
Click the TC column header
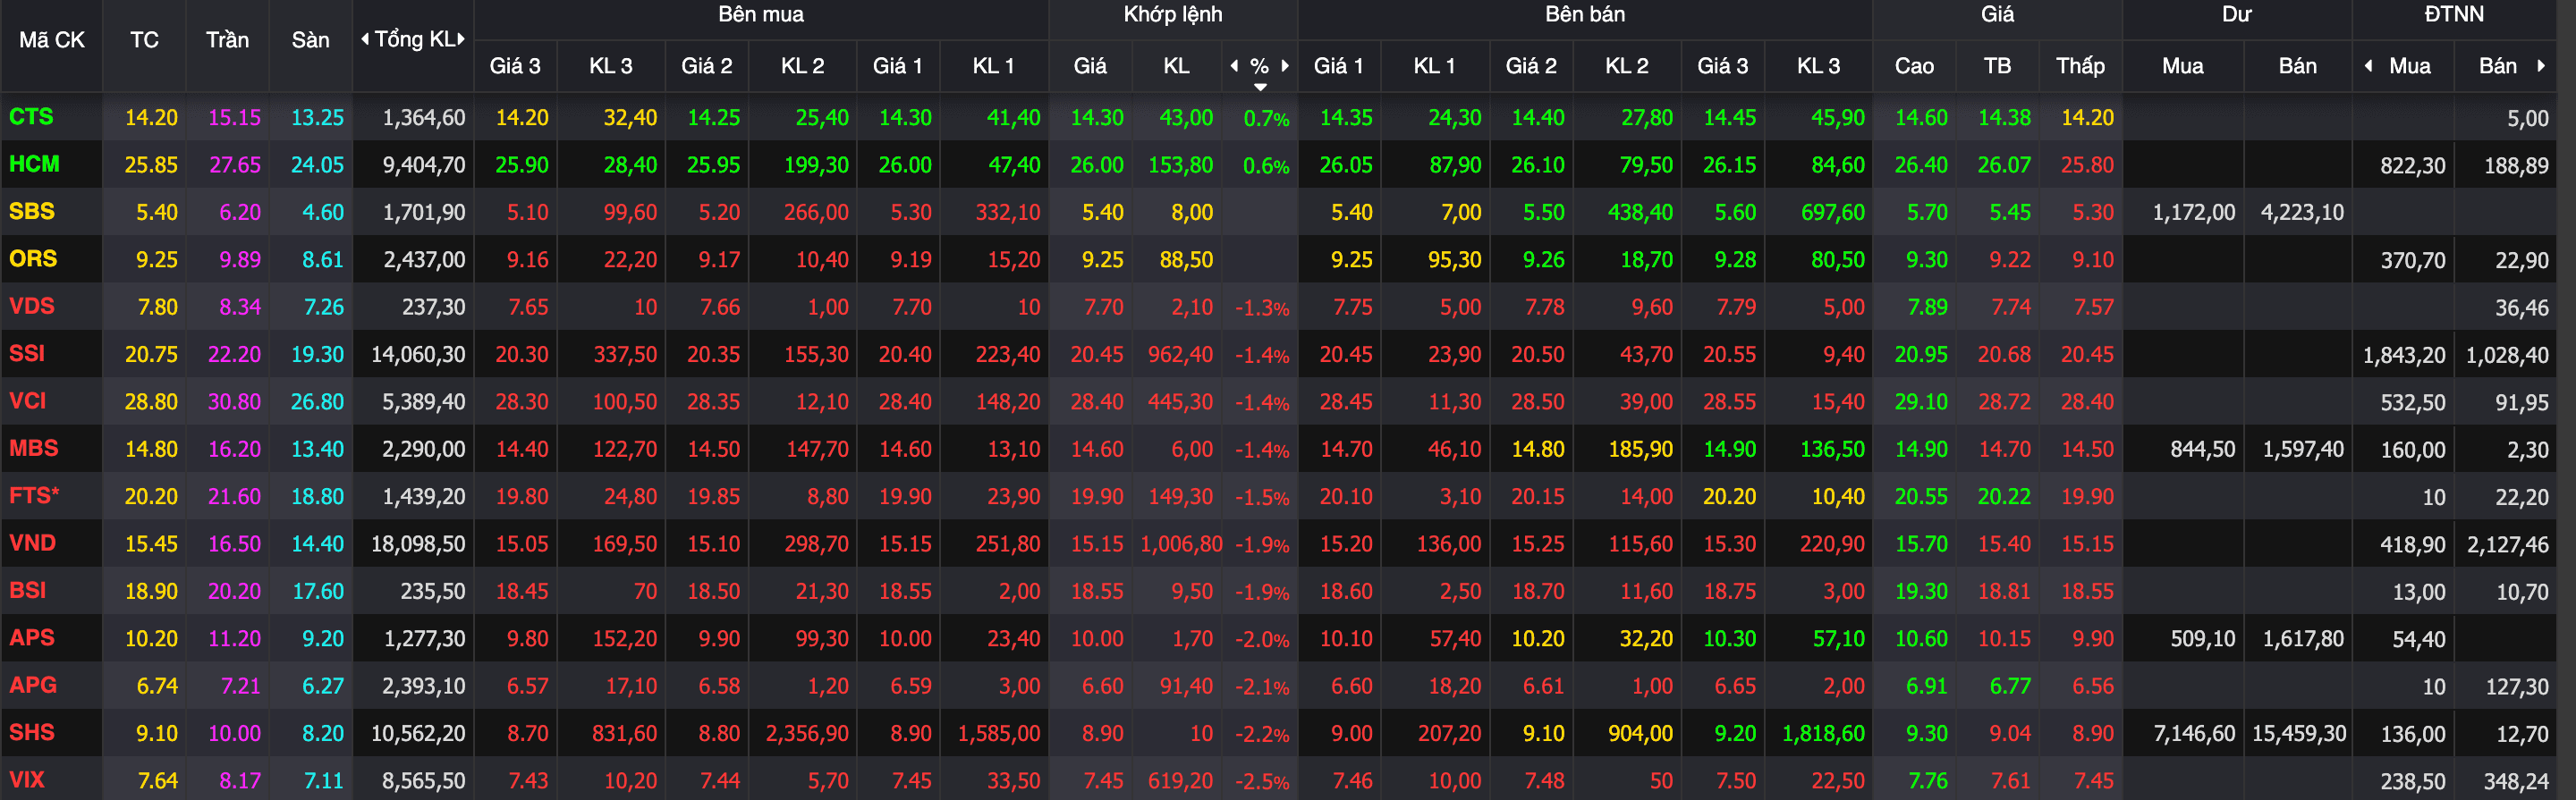pos(144,40)
